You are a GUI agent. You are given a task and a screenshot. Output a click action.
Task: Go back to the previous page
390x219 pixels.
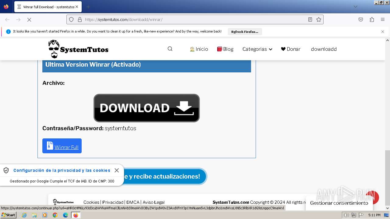[7, 19]
